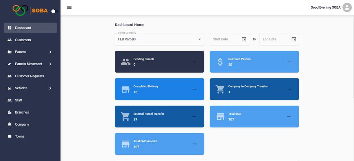354x161 pixels.
Task: Open Branches from the sidebar
Action: point(30,112)
